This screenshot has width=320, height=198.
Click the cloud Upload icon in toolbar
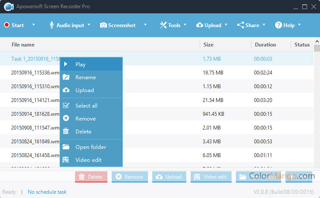200,25
